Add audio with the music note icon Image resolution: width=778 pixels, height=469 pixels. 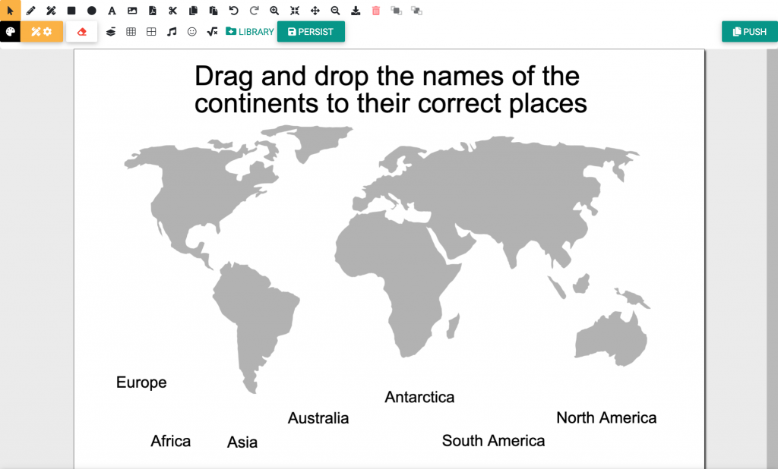click(172, 32)
